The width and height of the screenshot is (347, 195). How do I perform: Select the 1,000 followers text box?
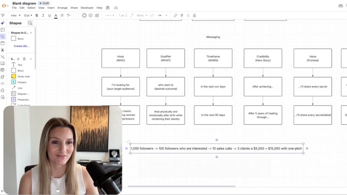click(216, 148)
